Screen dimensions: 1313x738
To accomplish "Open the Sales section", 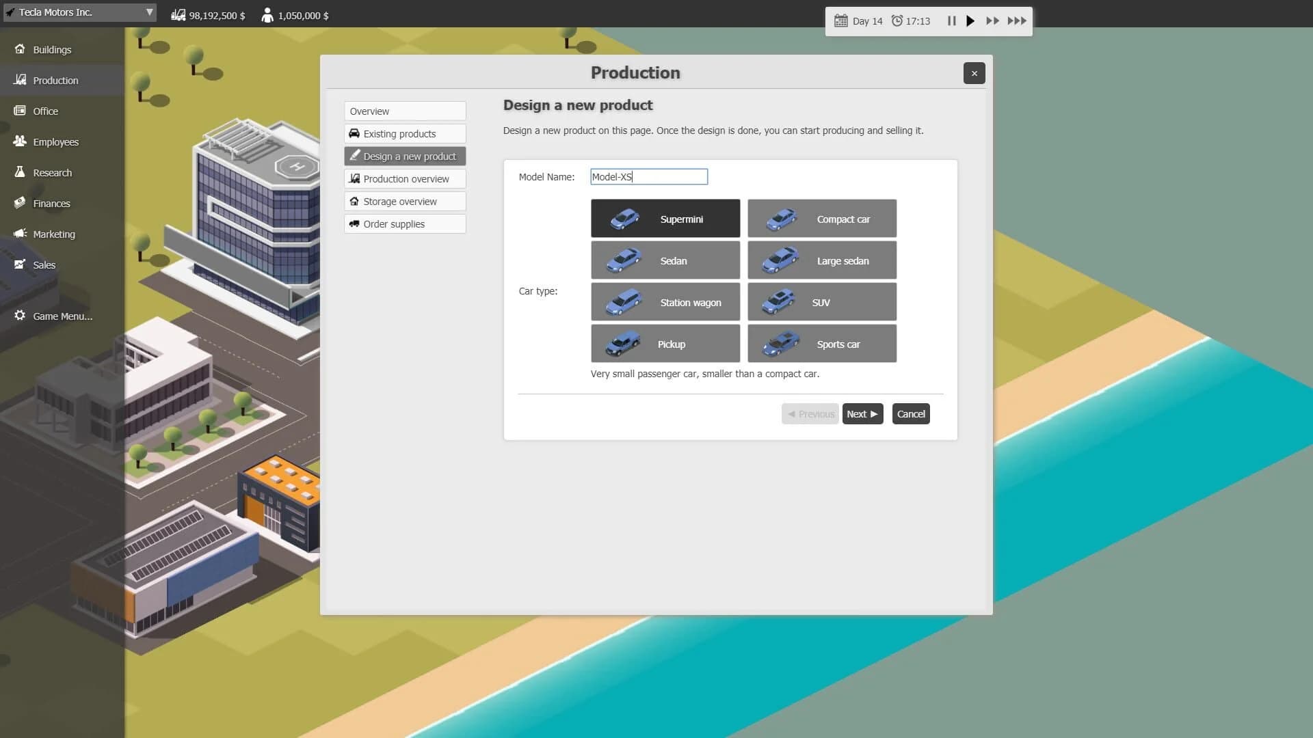I will (x=44, y=264).
